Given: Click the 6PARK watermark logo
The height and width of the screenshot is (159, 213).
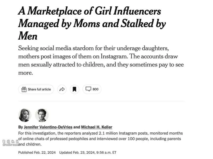Looking at the screenshot, I should point(10,143).
